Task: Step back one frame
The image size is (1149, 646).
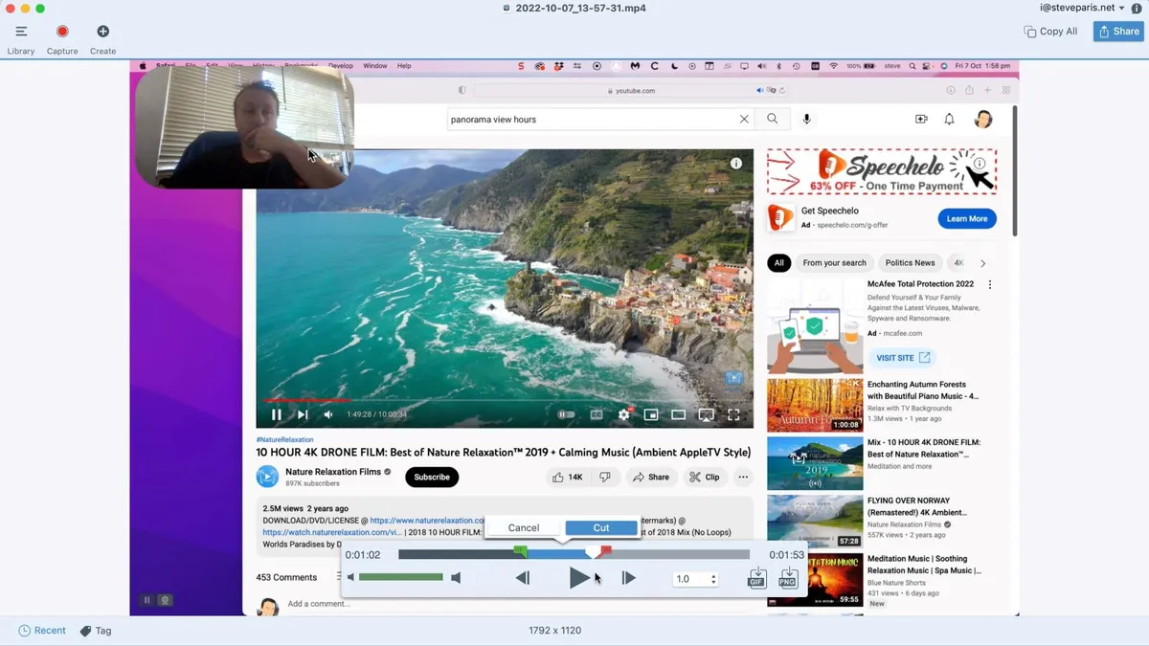Action: 522,578
